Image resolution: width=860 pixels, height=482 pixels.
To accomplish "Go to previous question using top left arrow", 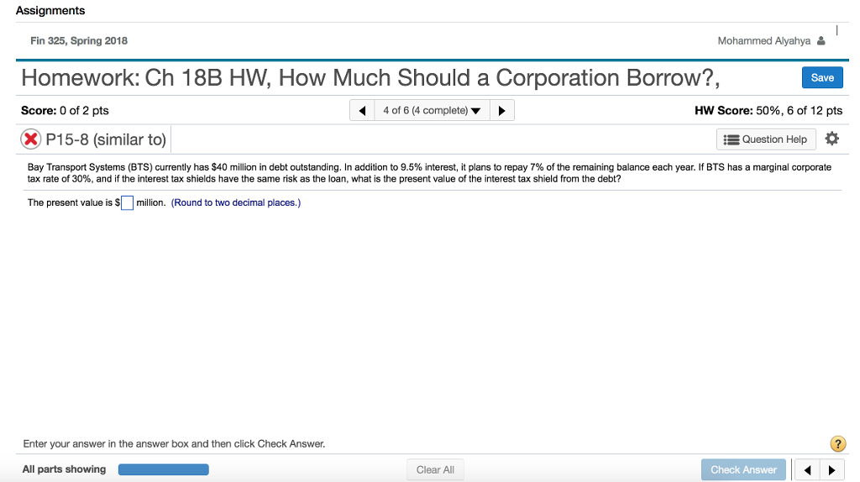I will (362, 110).
